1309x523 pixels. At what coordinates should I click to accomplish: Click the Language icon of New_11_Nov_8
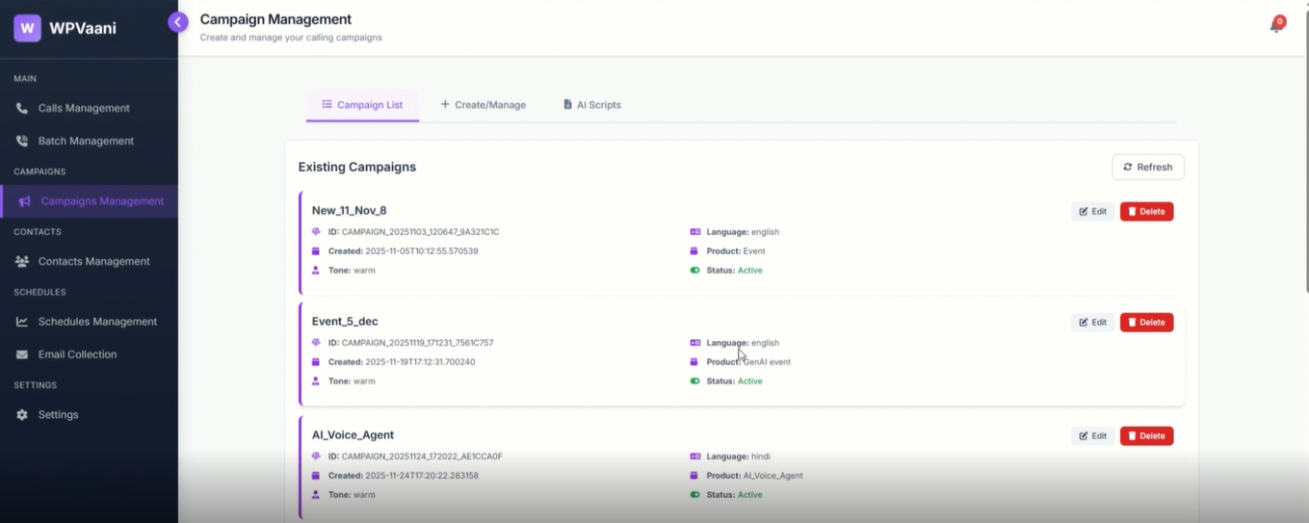pos(695,232)
